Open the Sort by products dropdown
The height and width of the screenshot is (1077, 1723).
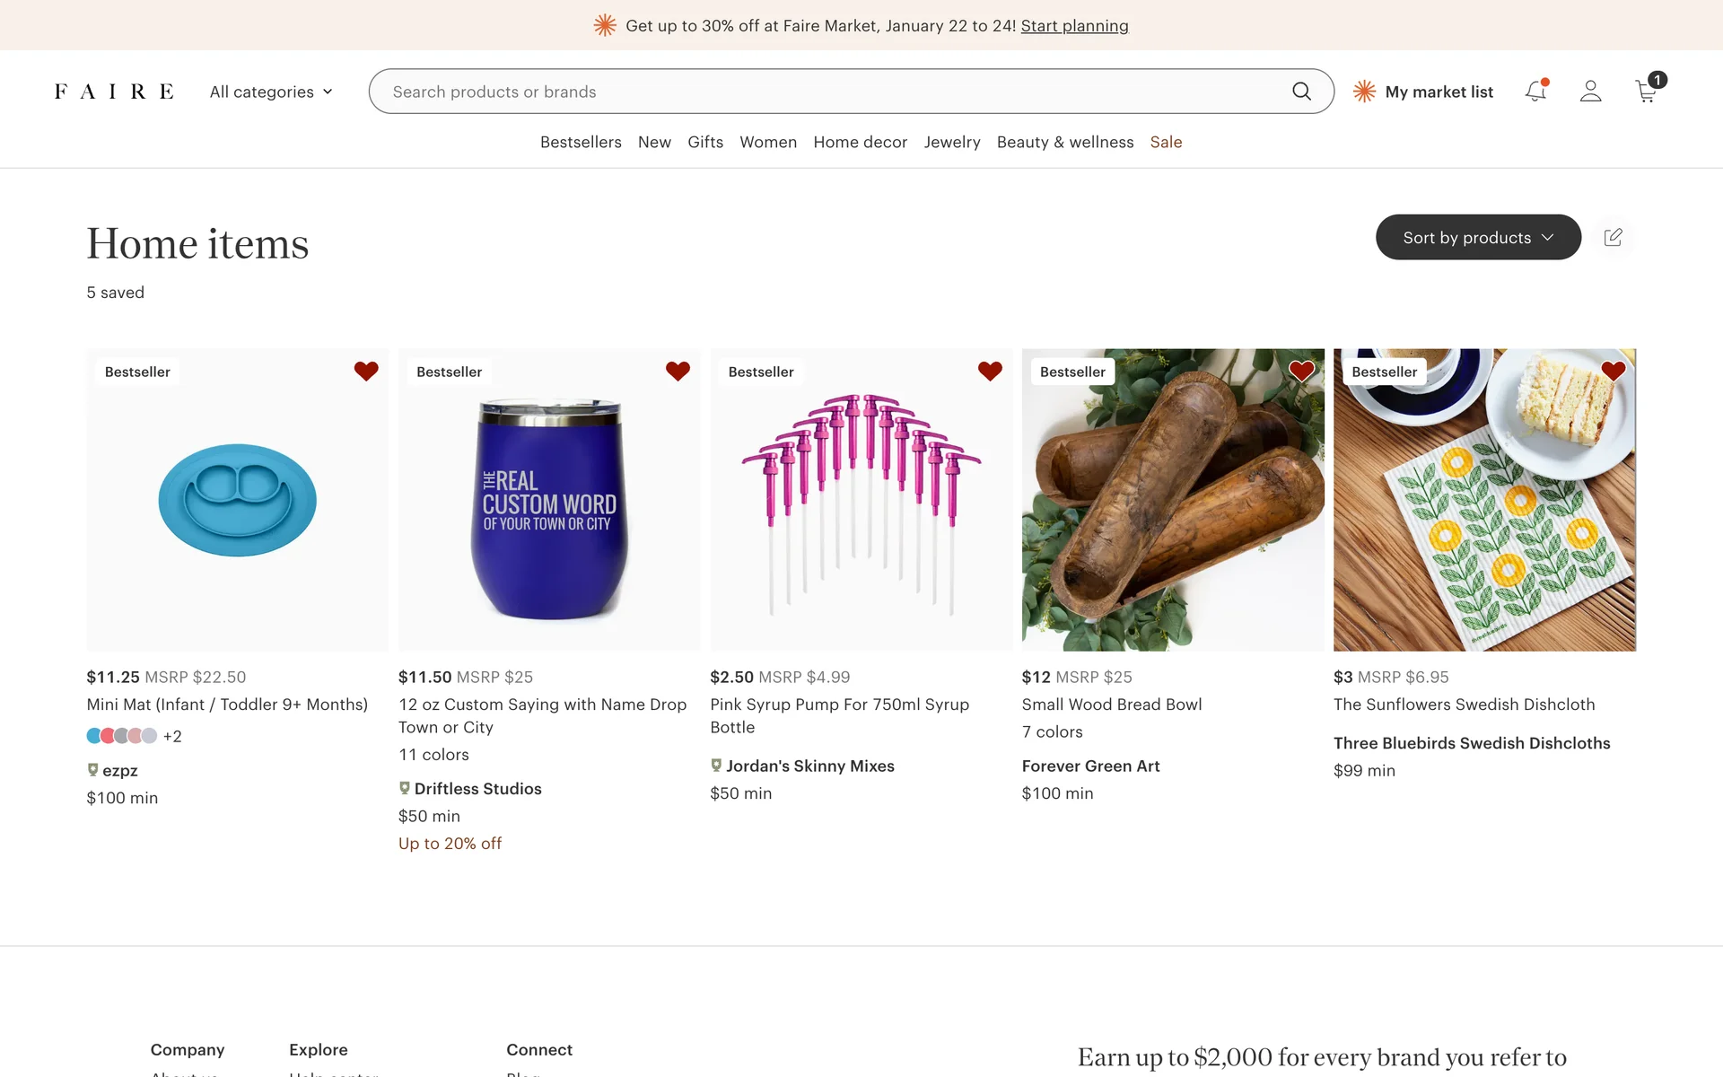click(x=1478, y=237)
